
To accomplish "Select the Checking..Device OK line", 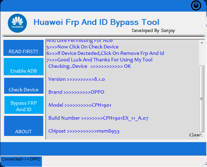I will (x=90, y=66).
